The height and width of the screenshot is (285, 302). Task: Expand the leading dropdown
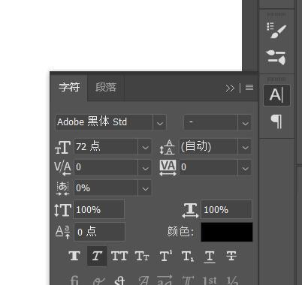pyautogui.click(x=245, y=147)
